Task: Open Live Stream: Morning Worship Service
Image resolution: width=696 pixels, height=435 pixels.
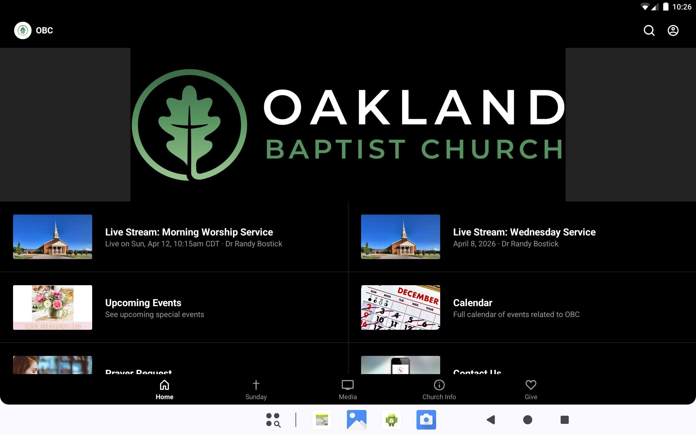Action: click(189, 237)
